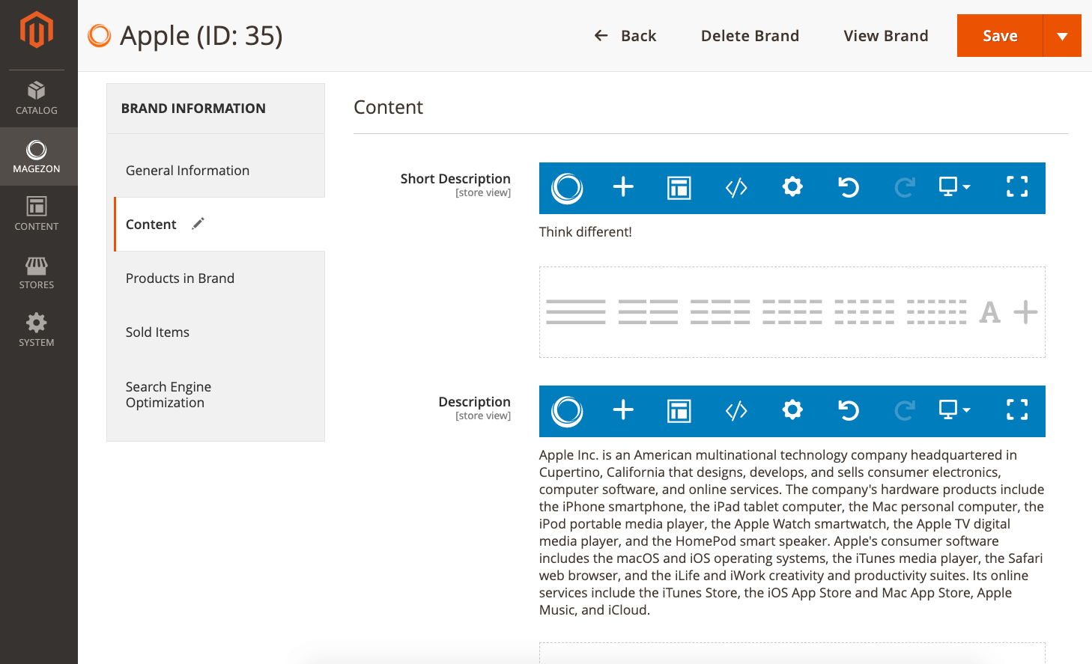
Task: Add element in Description toolbar
Action: 623,410
